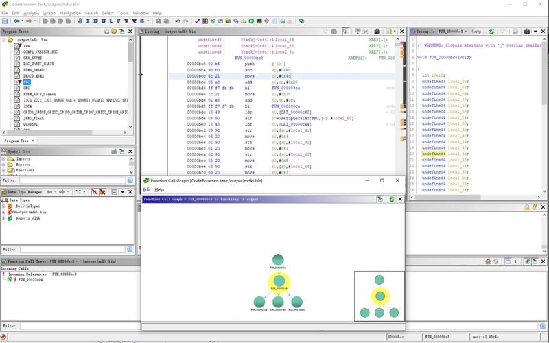
Task: Select the Program Tree tab
Action: [18, 141]
